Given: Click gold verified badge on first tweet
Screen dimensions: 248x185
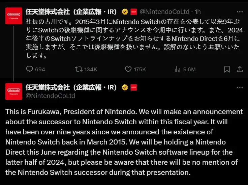Looking at the screenshot, I should pos(125,12).
